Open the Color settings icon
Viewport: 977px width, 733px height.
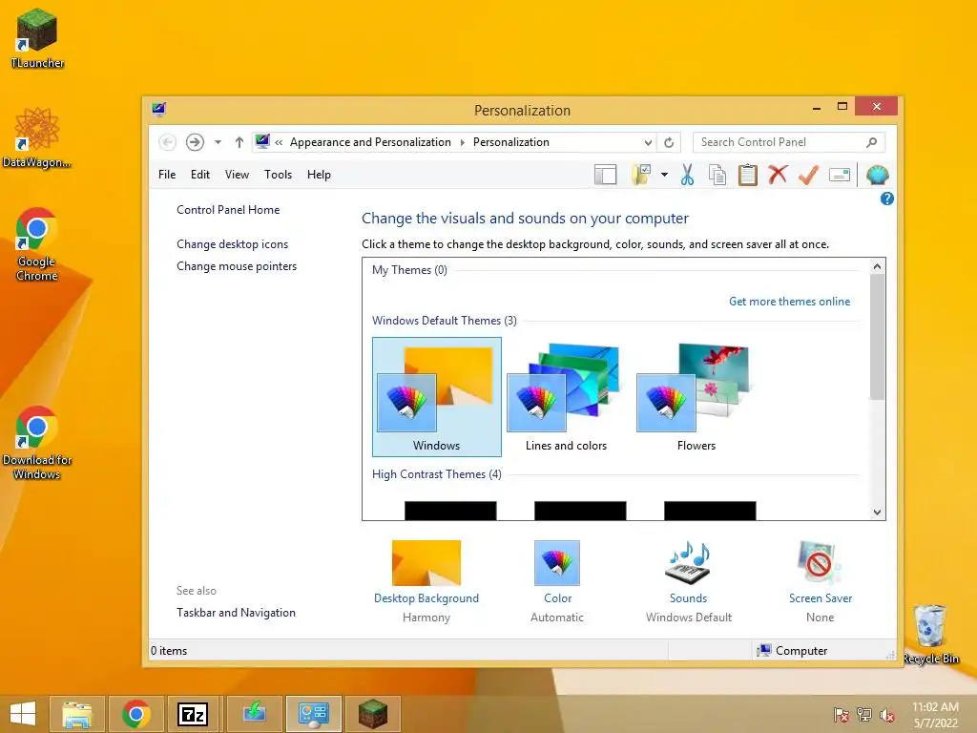pos(557,563)
